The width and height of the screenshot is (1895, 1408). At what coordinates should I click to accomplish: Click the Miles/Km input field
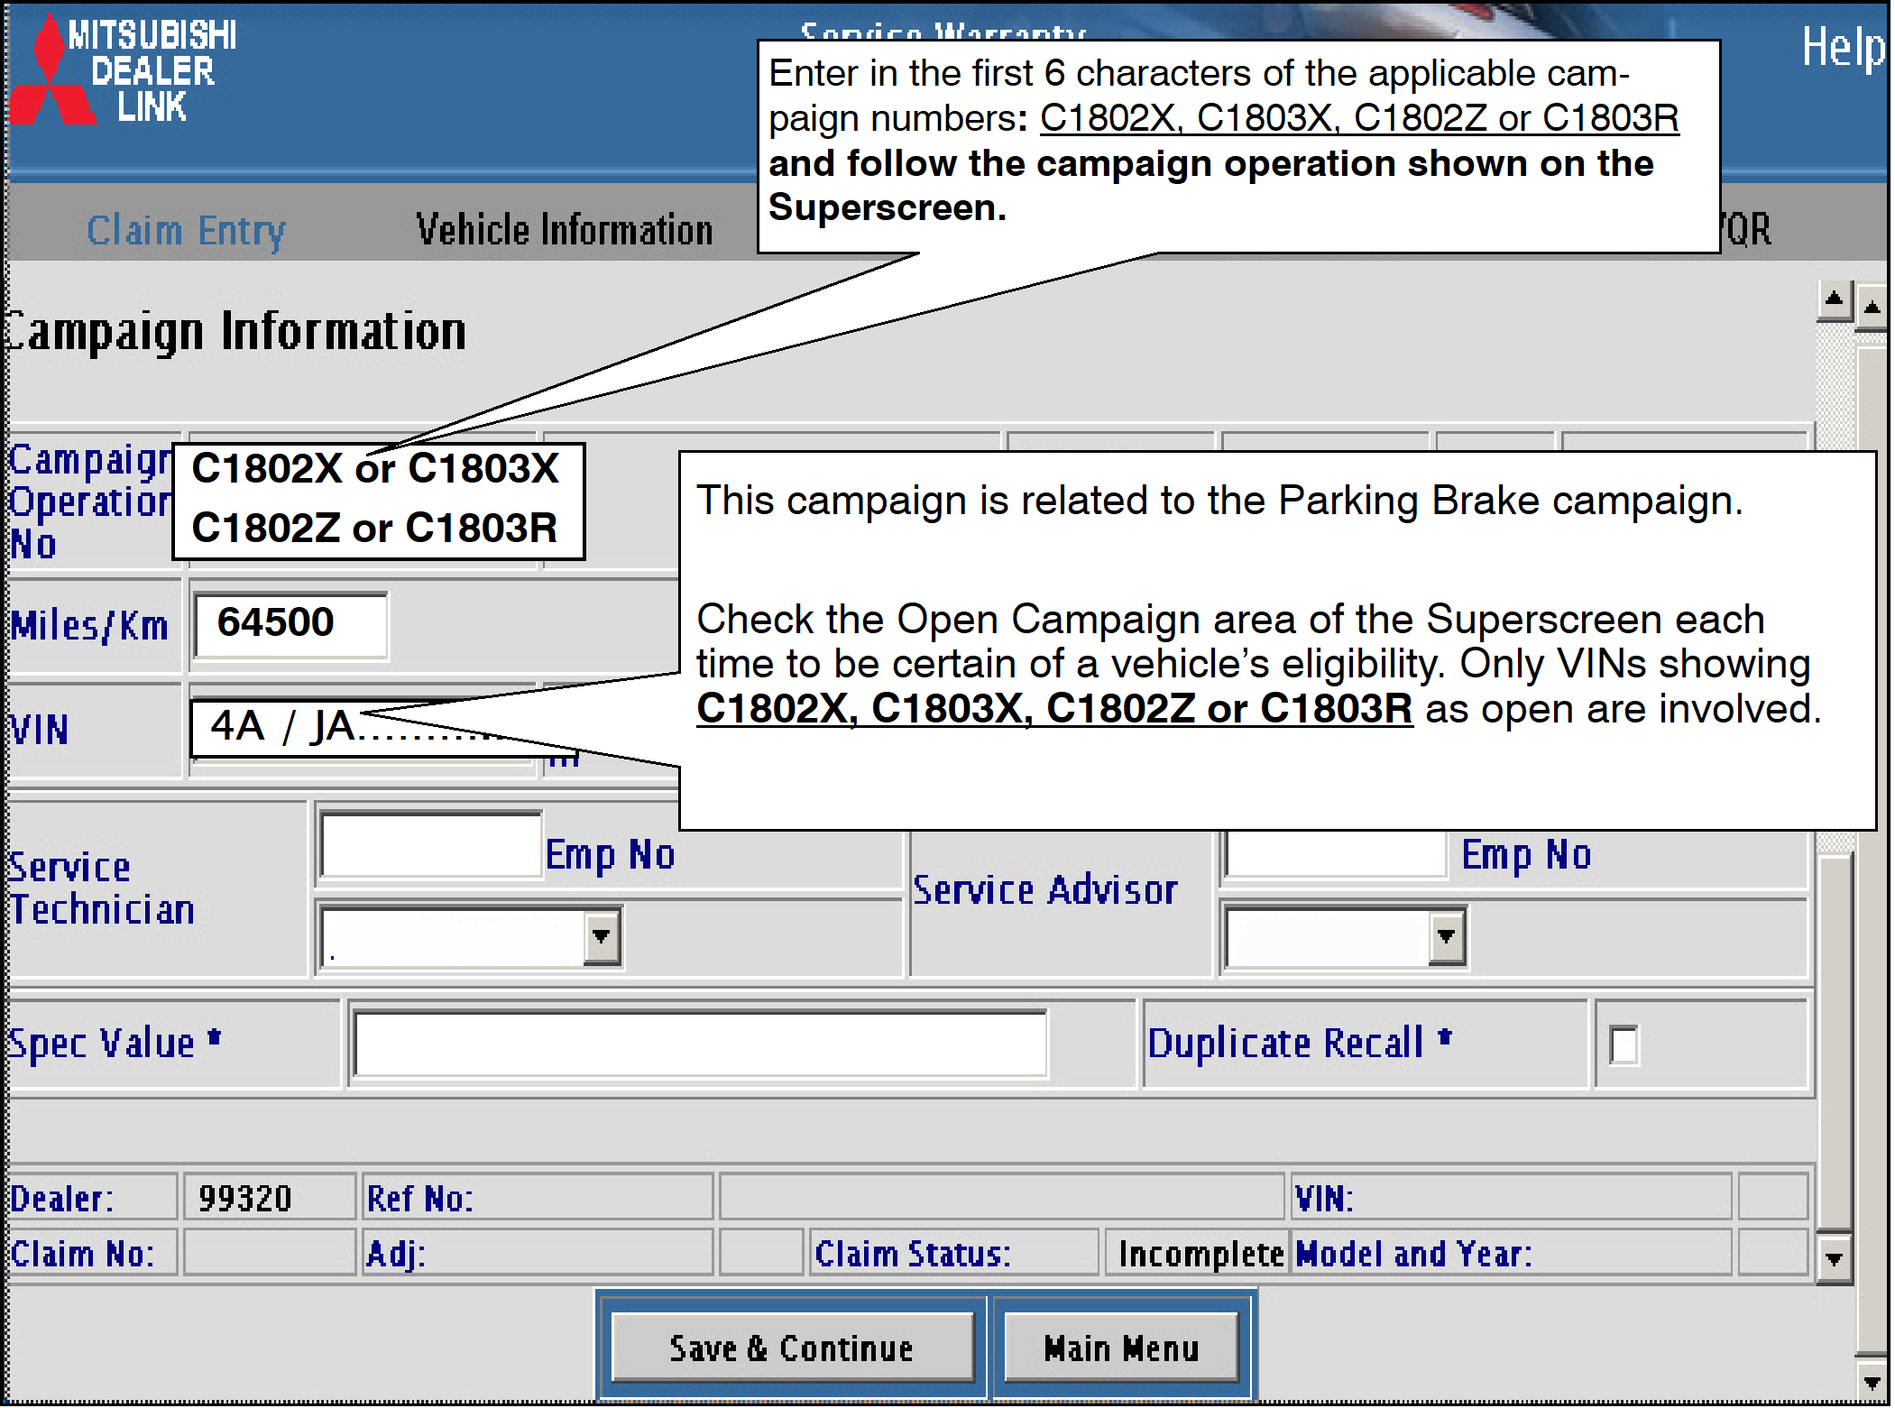pyautogui.click(x=290, y=624)
